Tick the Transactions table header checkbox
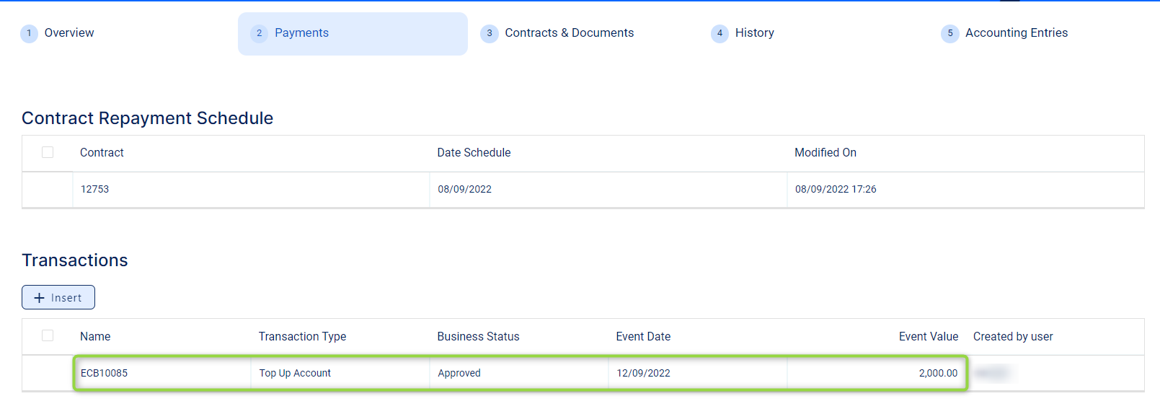The width and height of the screenshot is (1160, 409). click(x=48, y=335)
